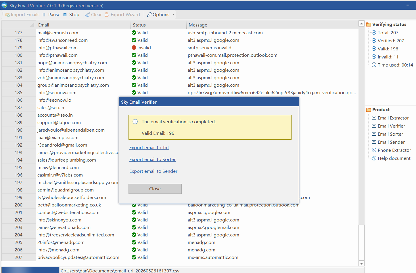Image resolution: width=416 pixels, height=273 pixels.
Task: Click the vertical scrollbar thumb
Action: (361, 242)
